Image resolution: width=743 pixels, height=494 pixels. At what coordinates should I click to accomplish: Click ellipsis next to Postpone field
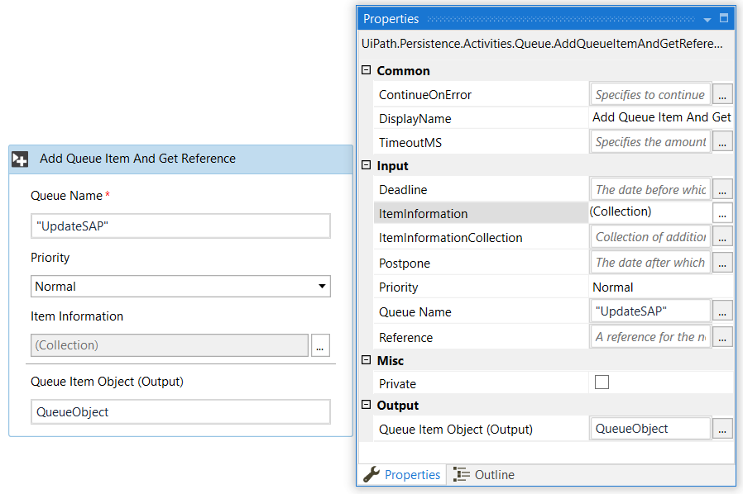[x=722, y=263]
